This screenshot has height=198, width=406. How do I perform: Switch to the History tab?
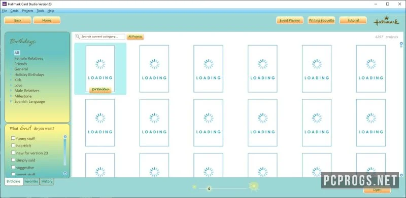tap(47, 181)
